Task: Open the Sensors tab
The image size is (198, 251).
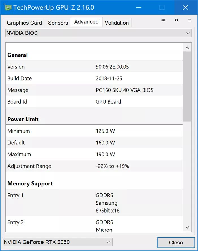Action: click(58, 23)
